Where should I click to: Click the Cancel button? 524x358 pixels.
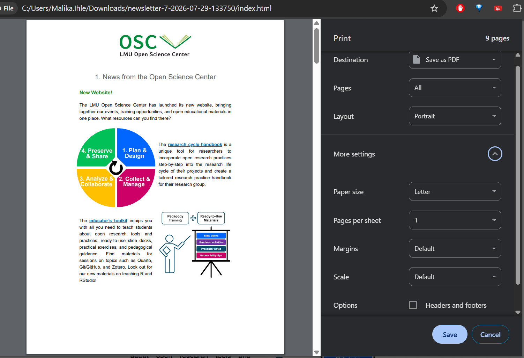click(x=490, y=334)
